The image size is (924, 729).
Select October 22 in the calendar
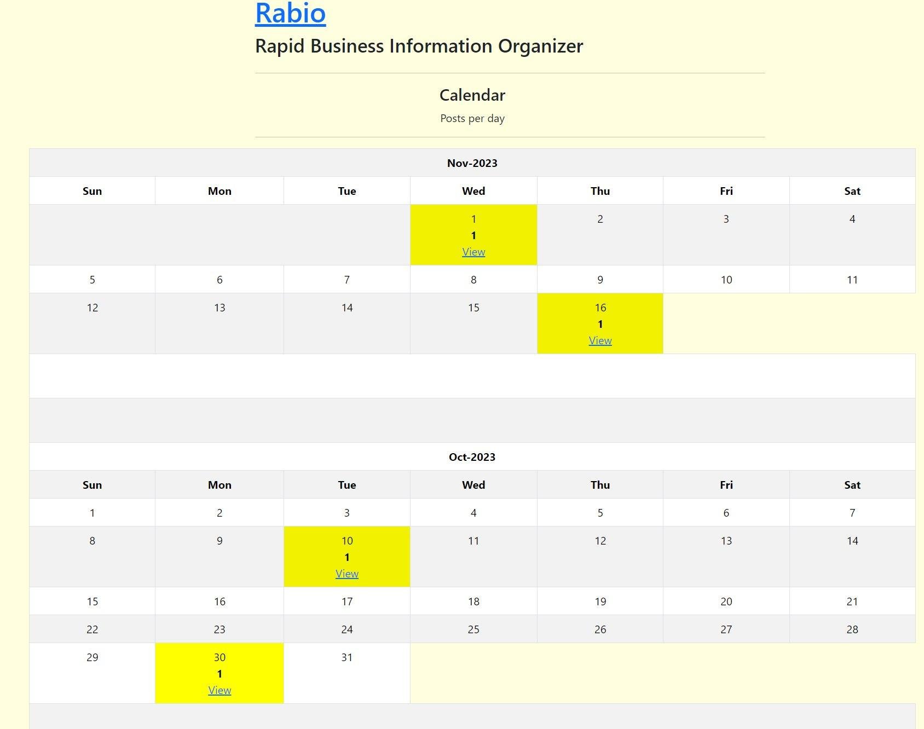click(x=92, y=629)
